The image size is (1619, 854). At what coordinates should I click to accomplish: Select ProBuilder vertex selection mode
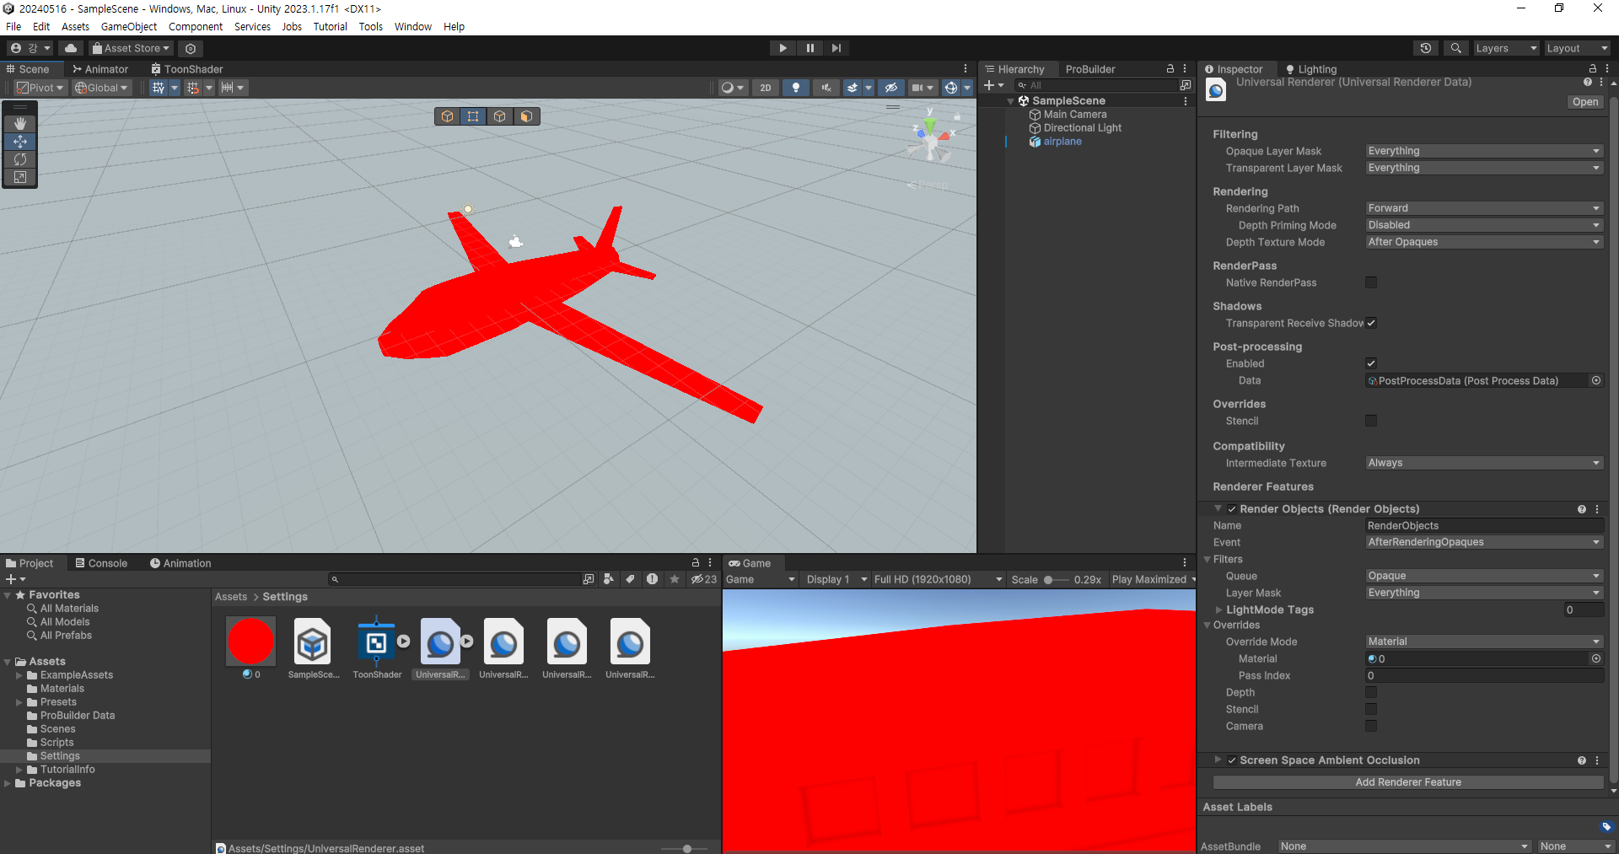click(474, 116)
